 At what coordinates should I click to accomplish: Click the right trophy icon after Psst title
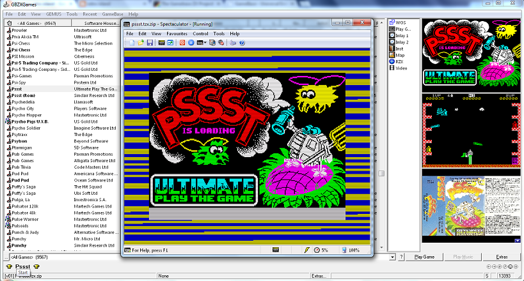click(x=36, y=267)
